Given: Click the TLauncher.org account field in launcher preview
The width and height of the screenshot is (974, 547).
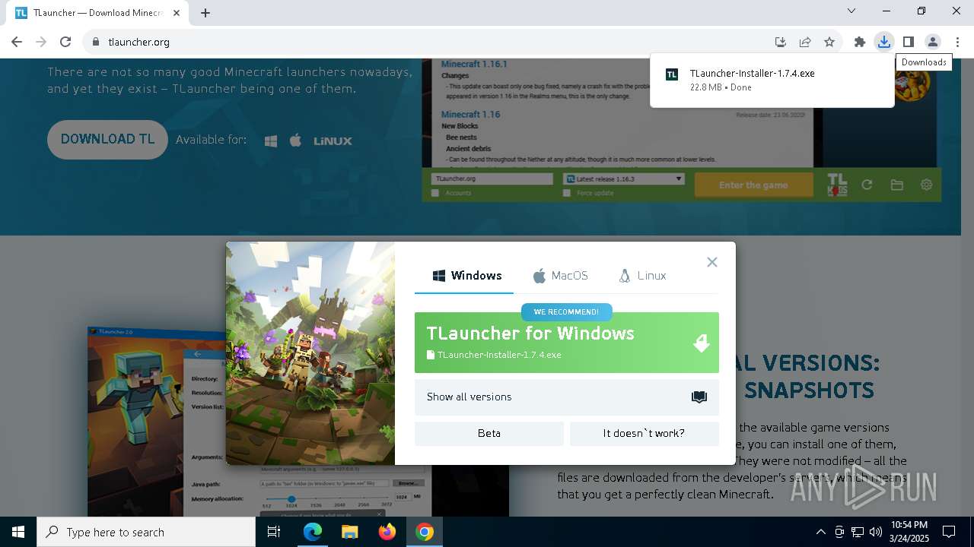Looking at the screenshot, I should 492,179.
